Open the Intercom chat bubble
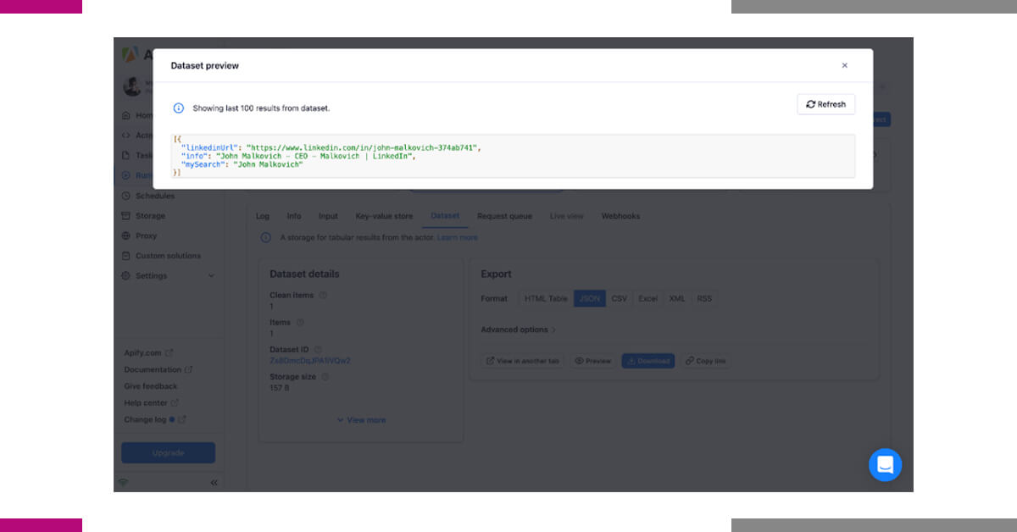 885,465
